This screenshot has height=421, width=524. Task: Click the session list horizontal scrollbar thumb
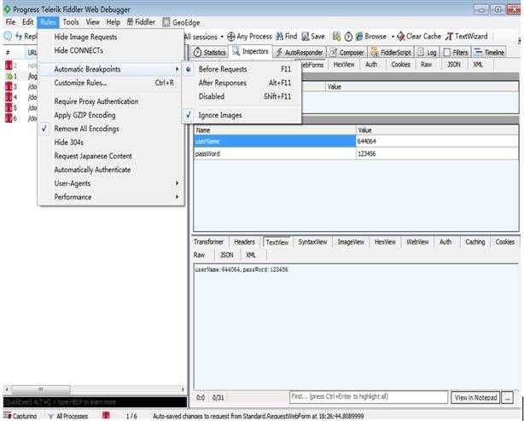click(41, 389)
